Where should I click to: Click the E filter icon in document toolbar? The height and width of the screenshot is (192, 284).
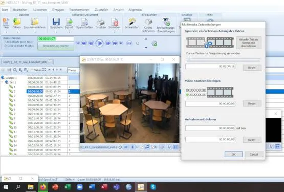(26, 70)
